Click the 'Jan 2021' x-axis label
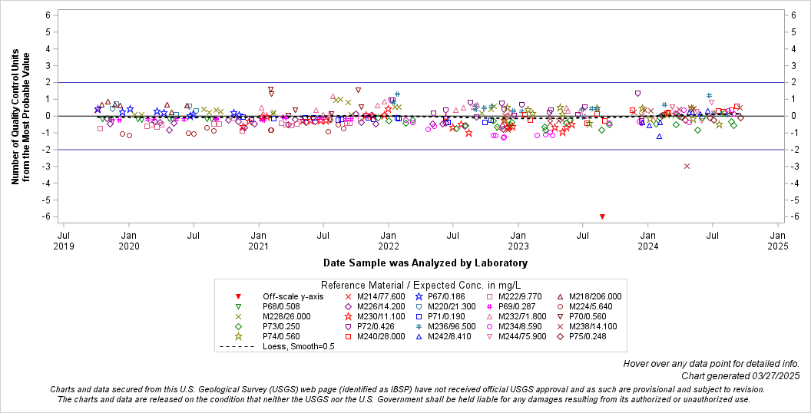The height and width of the screenshot is (413, 811). tap(259, 241)
